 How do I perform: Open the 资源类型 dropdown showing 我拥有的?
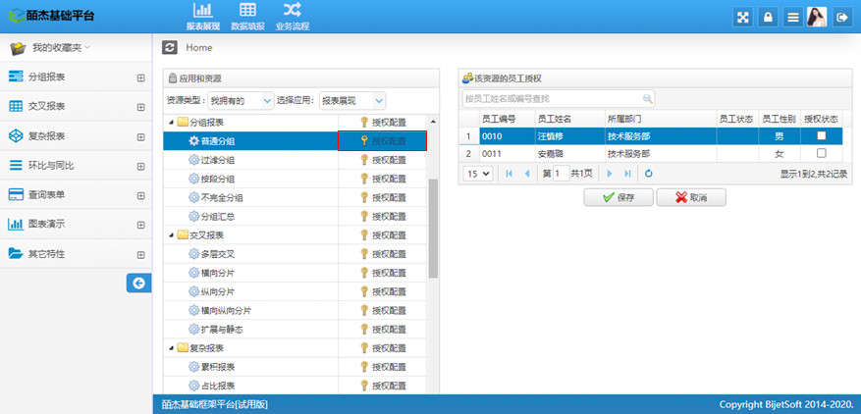click(x=241, y=100)
